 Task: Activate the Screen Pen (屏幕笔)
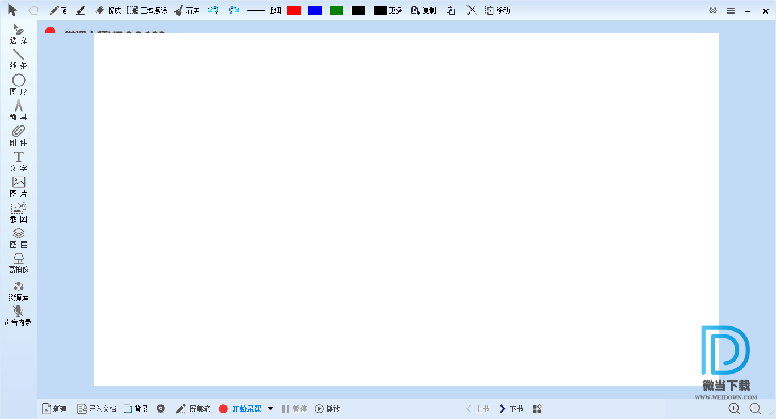(193, 409)
